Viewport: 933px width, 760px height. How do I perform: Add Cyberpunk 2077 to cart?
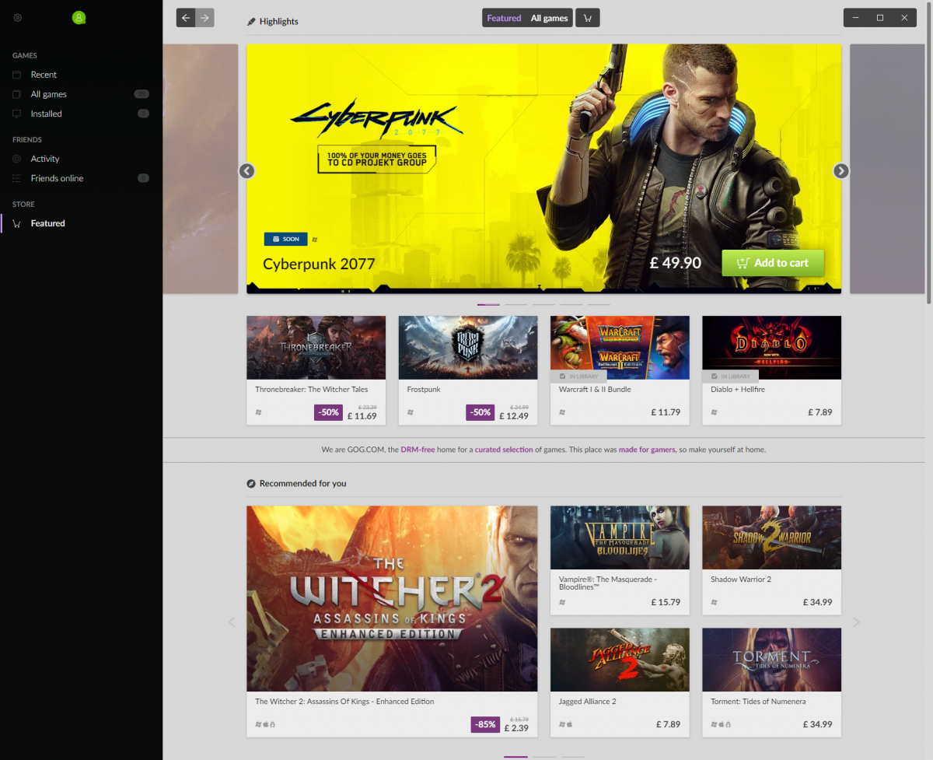click(772, 263)
